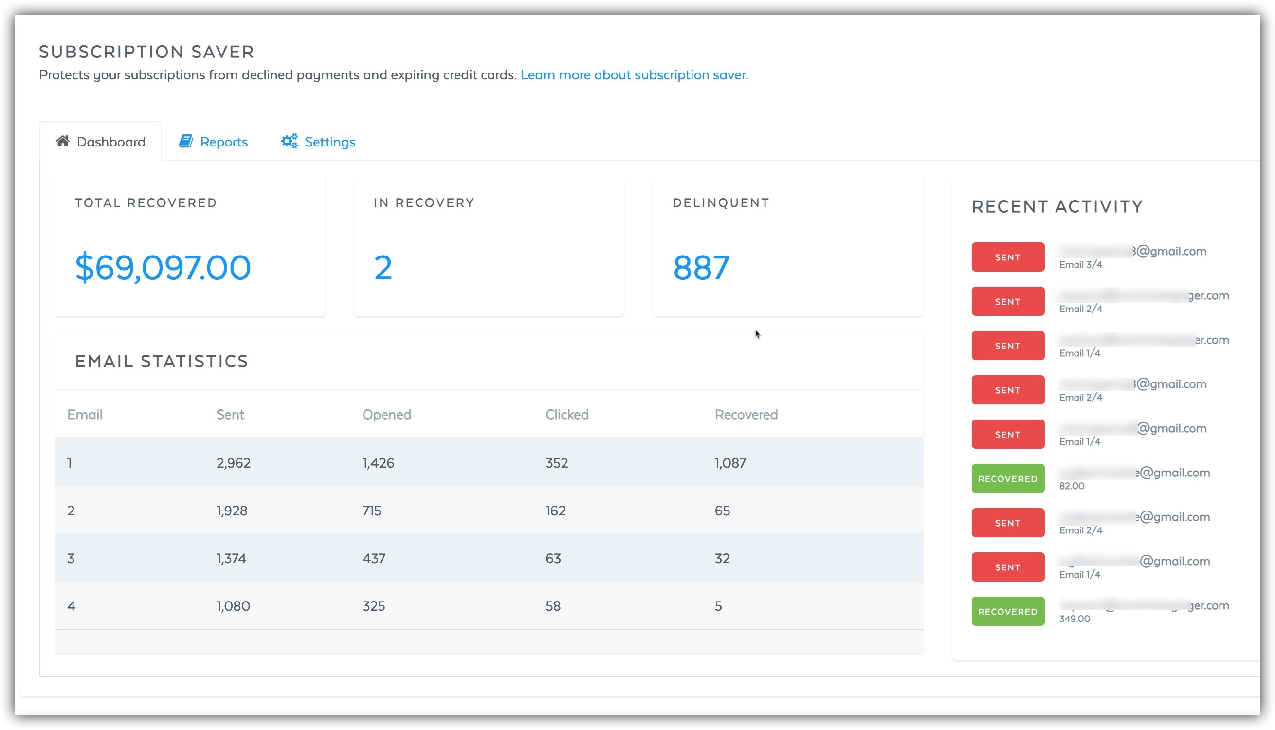The image size is (1275, 730).
Task: Click the Sent column header
Action: coord(230,415)
